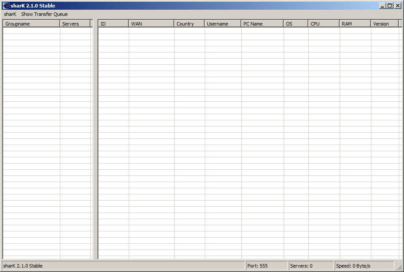Minimize the sharK window
The image size is (404, 272).
click(x=382, y=6)
